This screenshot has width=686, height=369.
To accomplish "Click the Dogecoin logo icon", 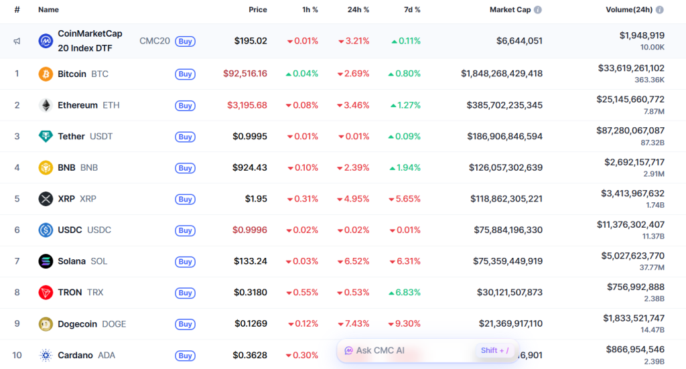I will [x=46, y=324].
